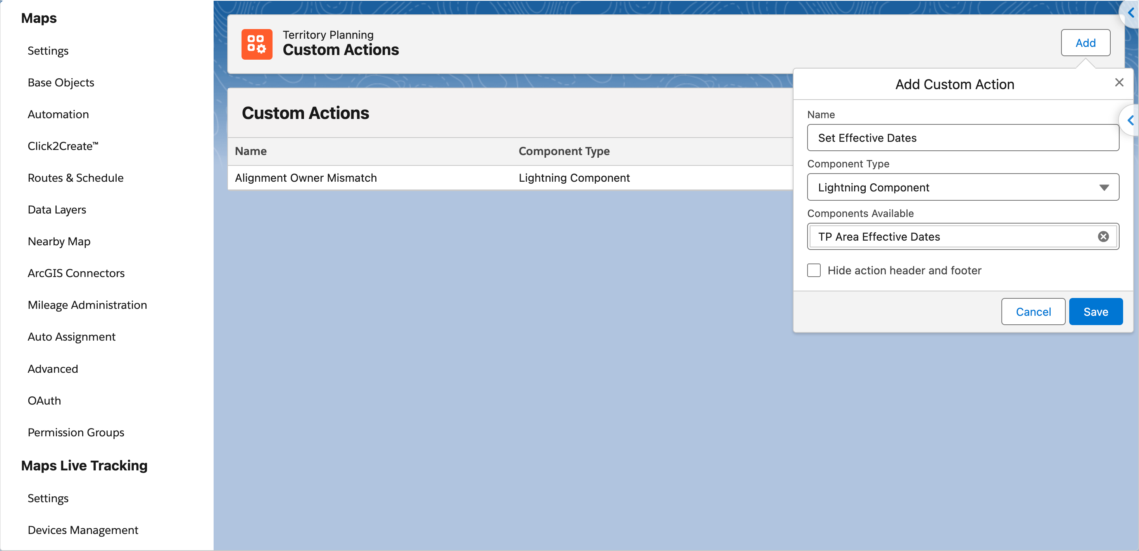Click the Component Type column header
This screenshot has width=1139, height=551.
(564, 151)
